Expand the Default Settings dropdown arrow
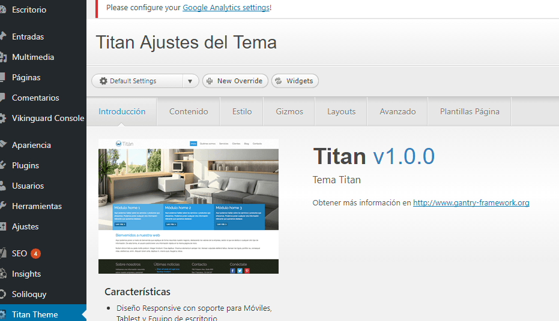The image size is (559, 321). (x=190, y=81)
